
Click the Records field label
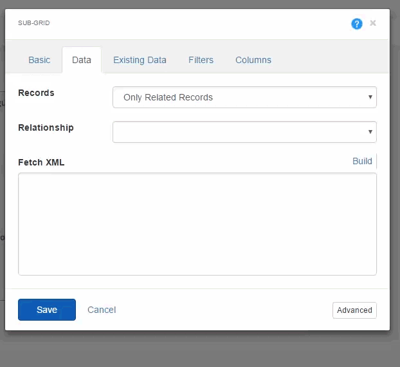(x=36, y=93)
